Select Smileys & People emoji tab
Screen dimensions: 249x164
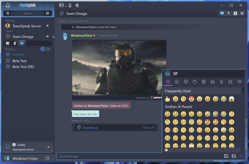point(177,82)
